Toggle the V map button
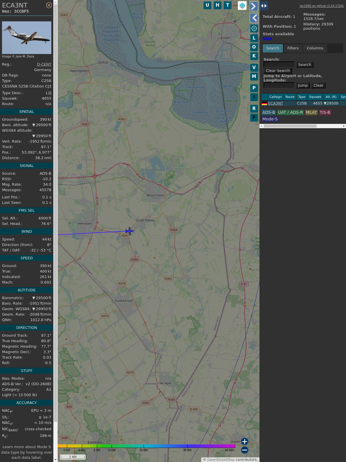The image size is (346, 462). 254,68
